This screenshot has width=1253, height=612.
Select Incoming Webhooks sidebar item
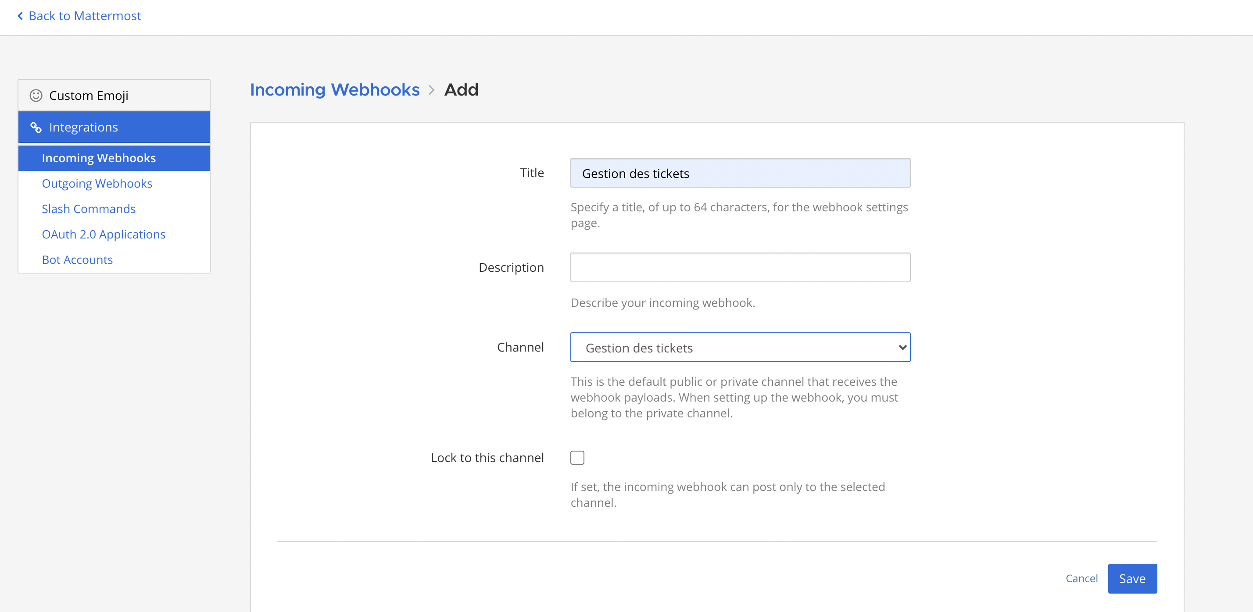[x=99, y=158]
